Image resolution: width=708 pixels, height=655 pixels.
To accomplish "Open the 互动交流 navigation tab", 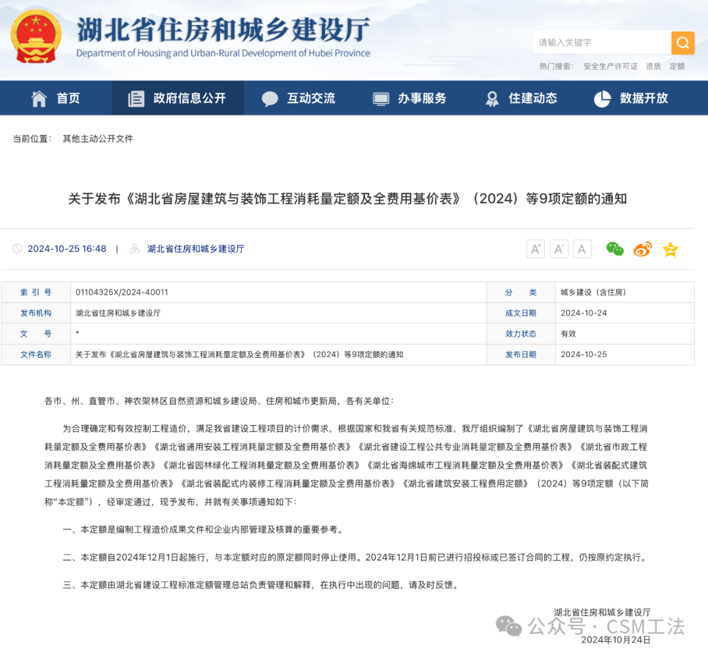I will 300,98.
